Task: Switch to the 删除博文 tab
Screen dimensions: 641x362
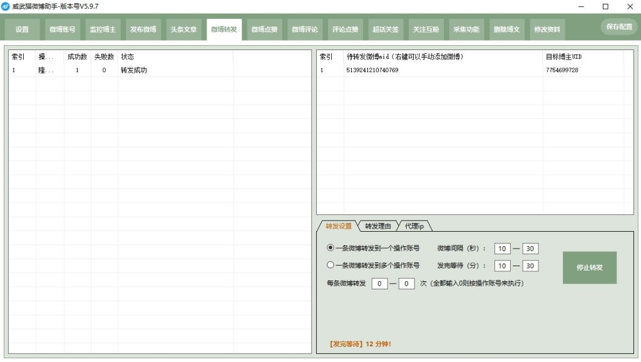Action: click(506, 29)
